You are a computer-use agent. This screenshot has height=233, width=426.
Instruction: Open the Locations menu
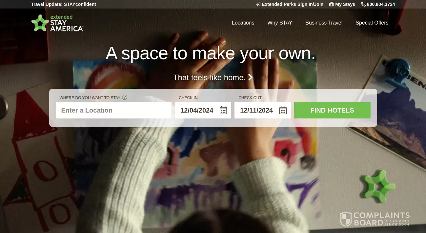coord(243,23)
